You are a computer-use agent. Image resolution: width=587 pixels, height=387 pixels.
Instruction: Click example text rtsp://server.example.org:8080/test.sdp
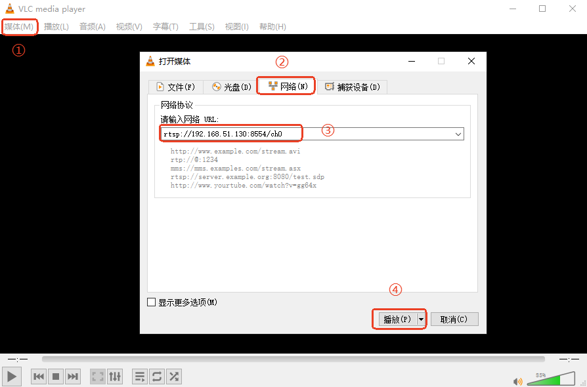248,176
